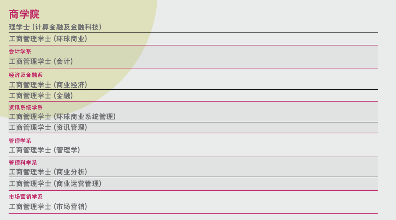
Task: Click the 经济及金融系 department heading
Action: [26, 75]
